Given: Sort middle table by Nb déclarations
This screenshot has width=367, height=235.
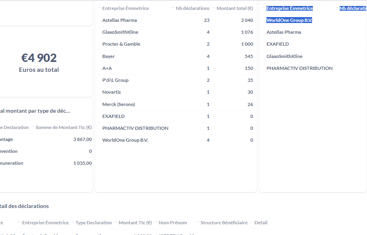Looking at the screenshot, I should coord(192,8).
